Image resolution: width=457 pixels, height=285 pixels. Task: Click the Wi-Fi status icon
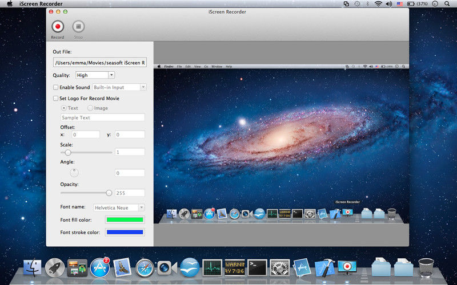point(378,4)
